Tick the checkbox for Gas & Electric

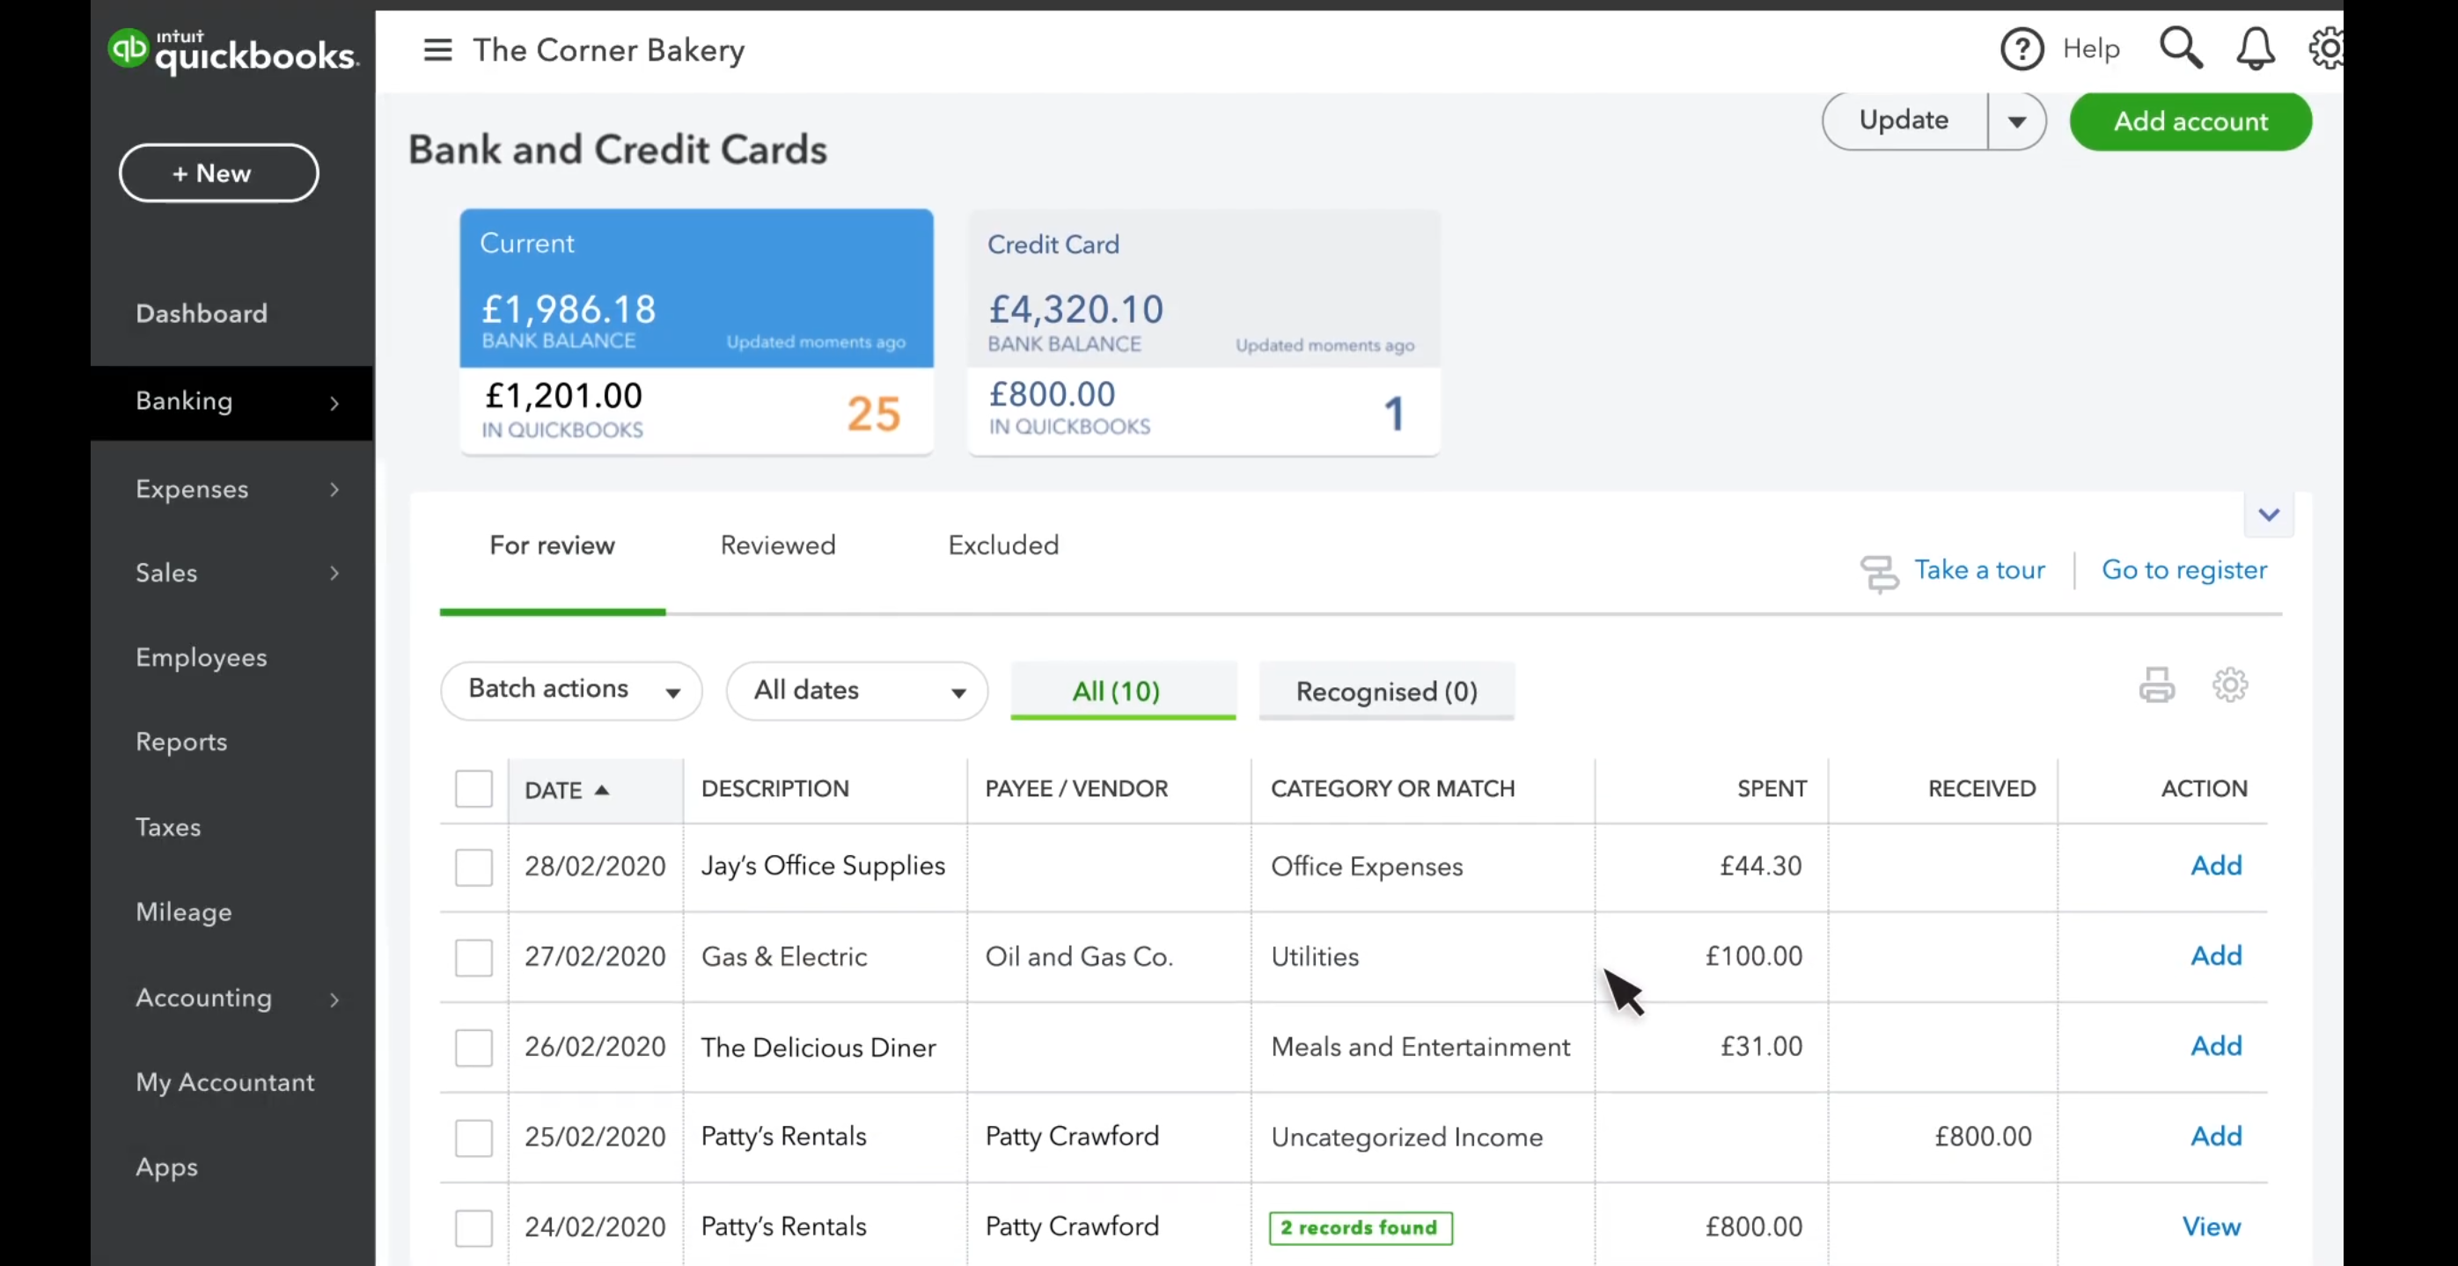pos(473,957)
